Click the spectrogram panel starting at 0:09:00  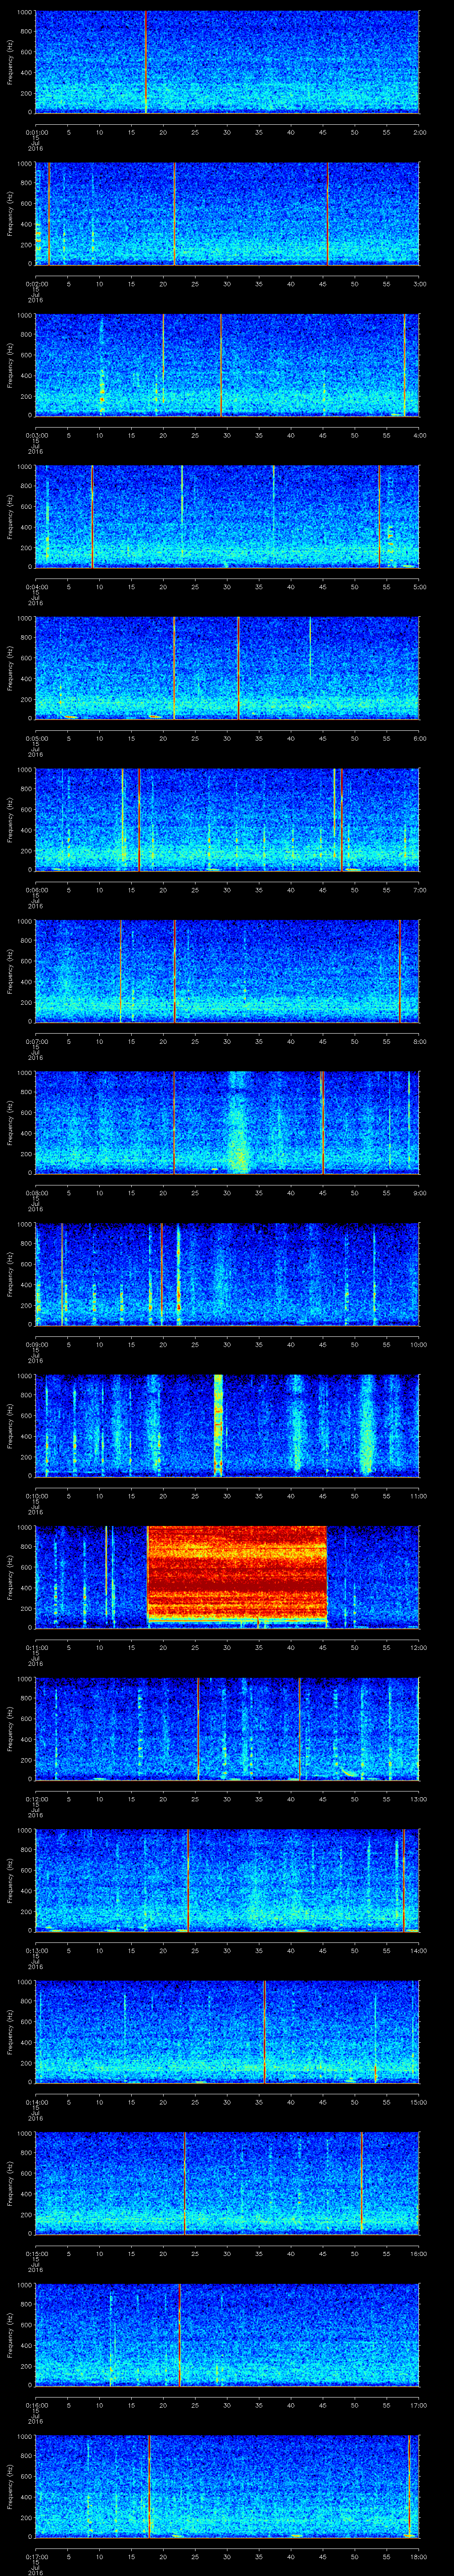(227, 1274)
